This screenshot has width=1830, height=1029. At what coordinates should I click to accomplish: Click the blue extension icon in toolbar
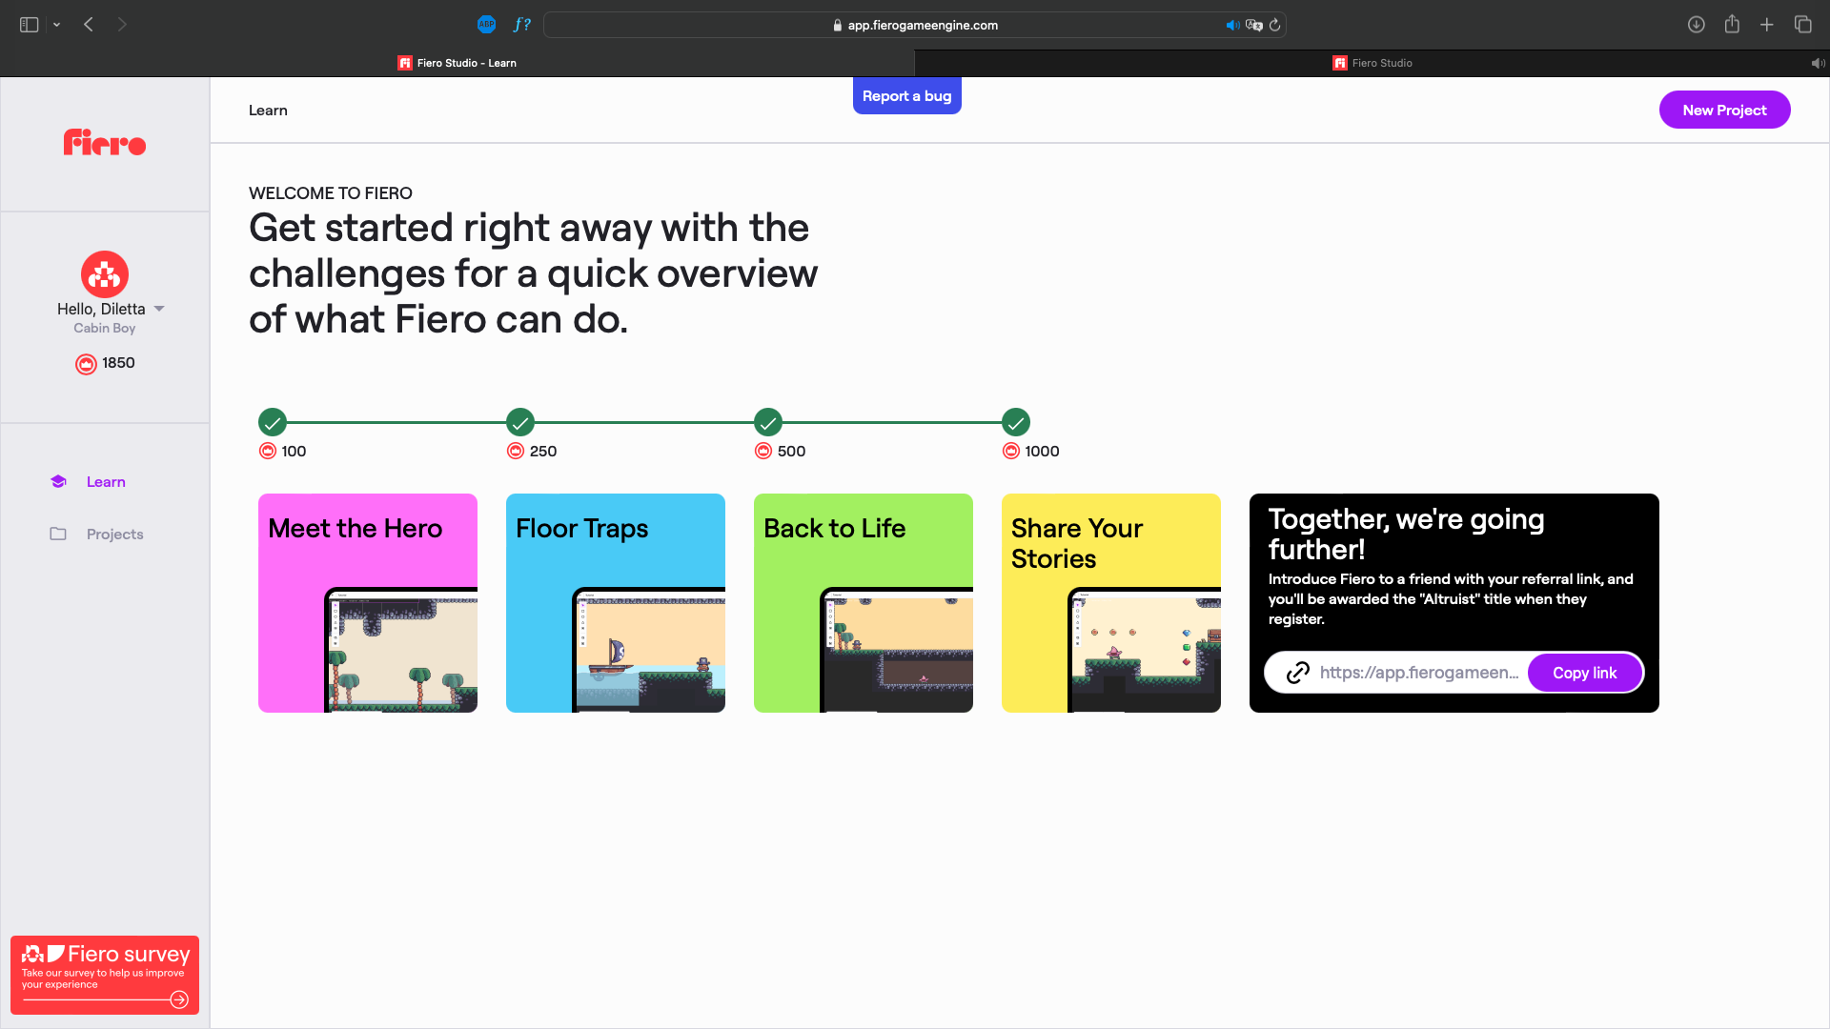click(x=487, y=25)
